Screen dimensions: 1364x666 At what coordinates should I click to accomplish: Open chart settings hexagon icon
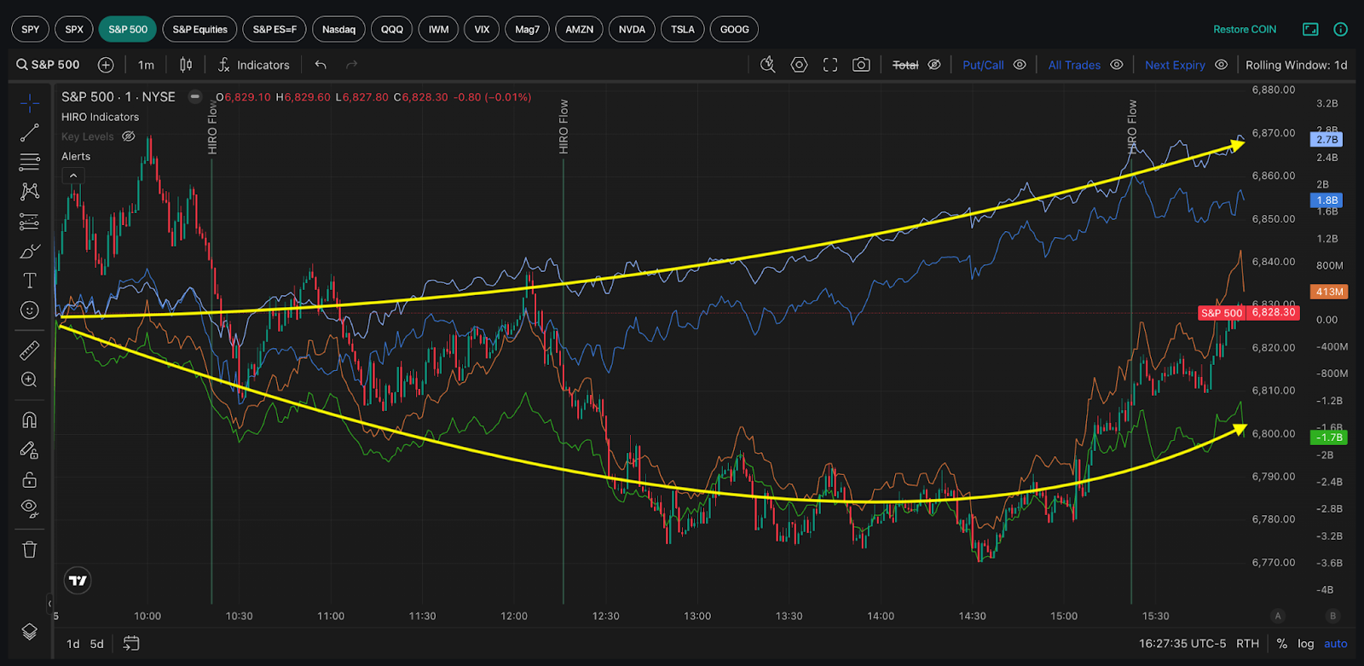(x=799, y=65)
